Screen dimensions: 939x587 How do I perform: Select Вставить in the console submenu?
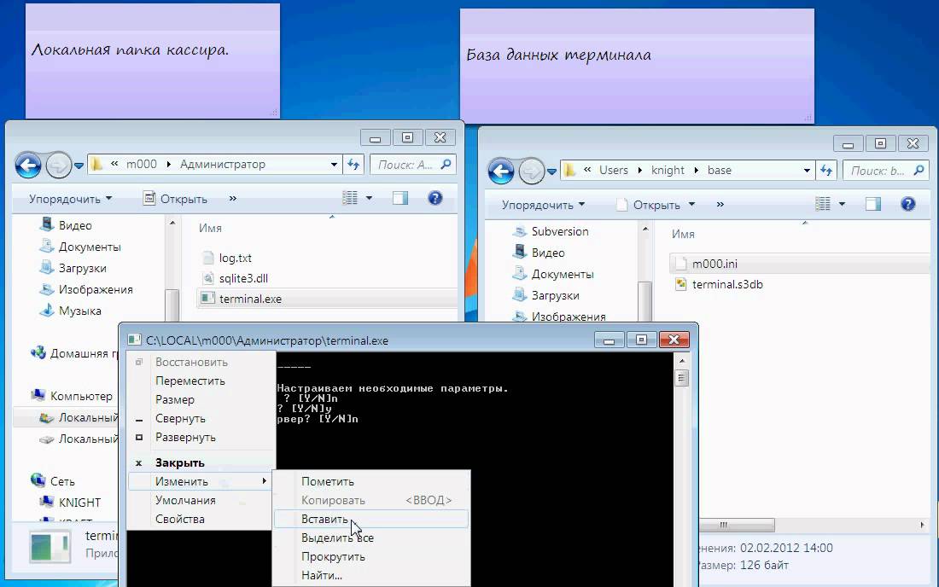tap(370, 519)
